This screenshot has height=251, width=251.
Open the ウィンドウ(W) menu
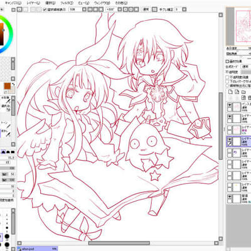102,3
